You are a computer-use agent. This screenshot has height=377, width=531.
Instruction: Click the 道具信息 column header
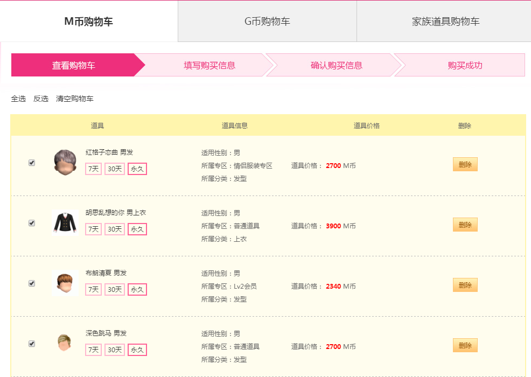click(234, 125)
